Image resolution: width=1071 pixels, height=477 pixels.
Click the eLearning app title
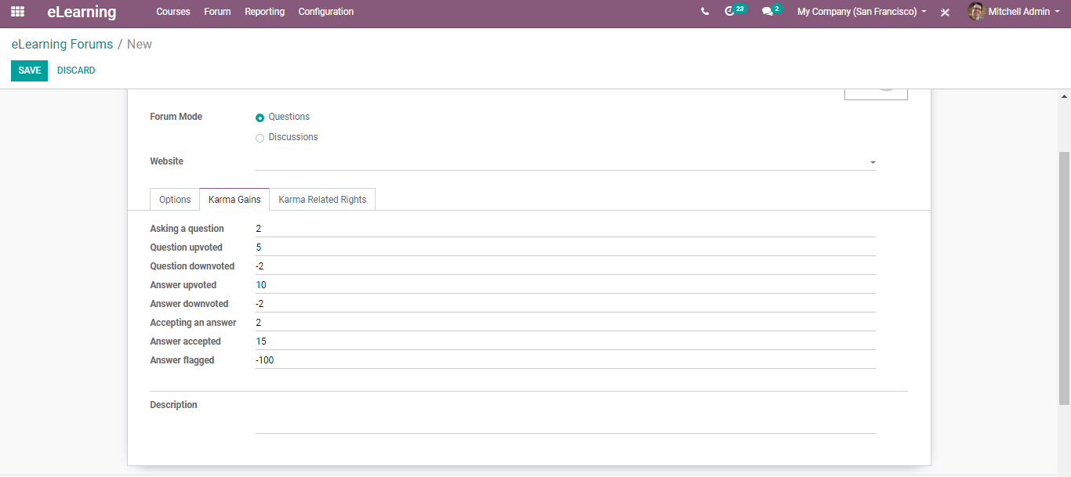pyautogui.click(x=82, y=13)
